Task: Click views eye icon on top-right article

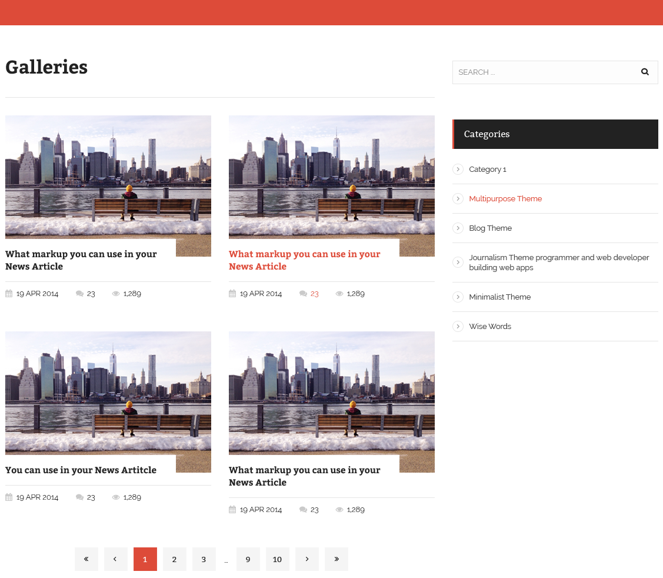Action: tap(339, 294)
